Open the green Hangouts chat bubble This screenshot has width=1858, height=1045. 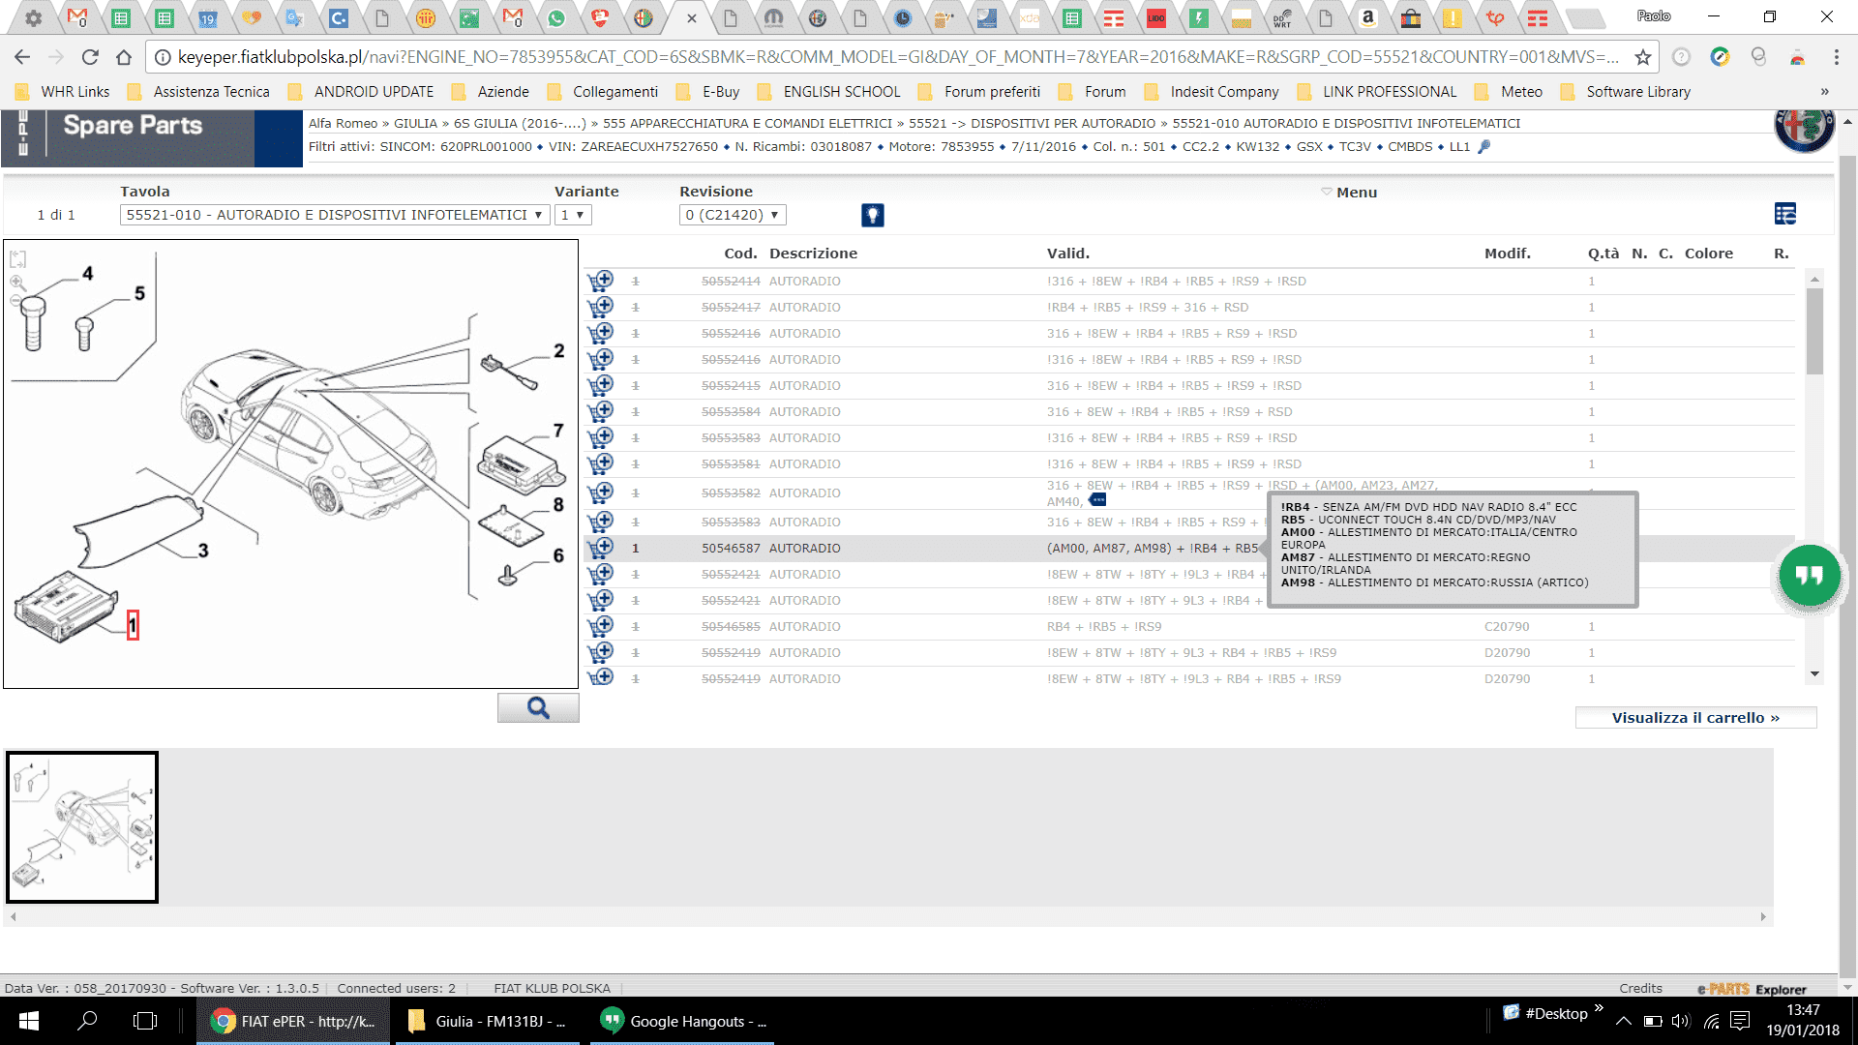tap(1809, 576)
